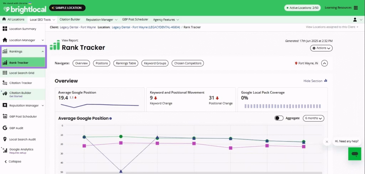The width and height of the screenshot is (365, 174).
Task: Open GBP Audit from the sidebar
Action: click(x=16, y=128)
